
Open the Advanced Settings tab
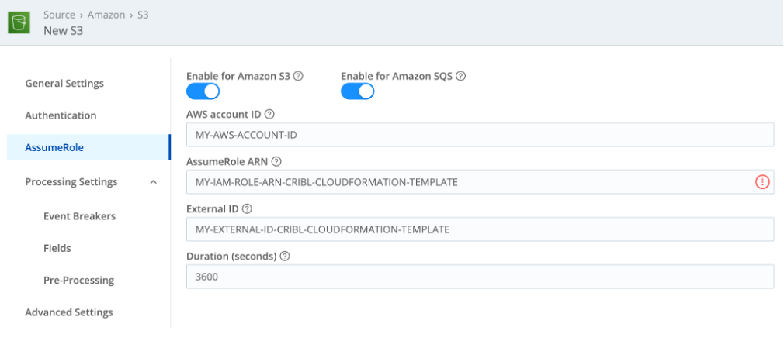(x=69, y=312)
